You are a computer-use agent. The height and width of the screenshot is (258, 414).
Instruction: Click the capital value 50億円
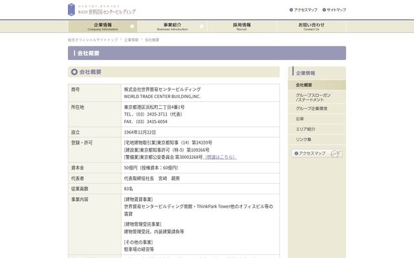131,168
